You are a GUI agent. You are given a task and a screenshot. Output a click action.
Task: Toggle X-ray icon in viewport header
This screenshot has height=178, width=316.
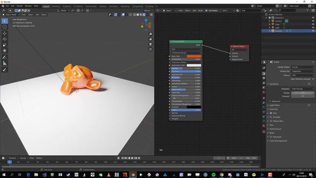[x=130, y=14]
